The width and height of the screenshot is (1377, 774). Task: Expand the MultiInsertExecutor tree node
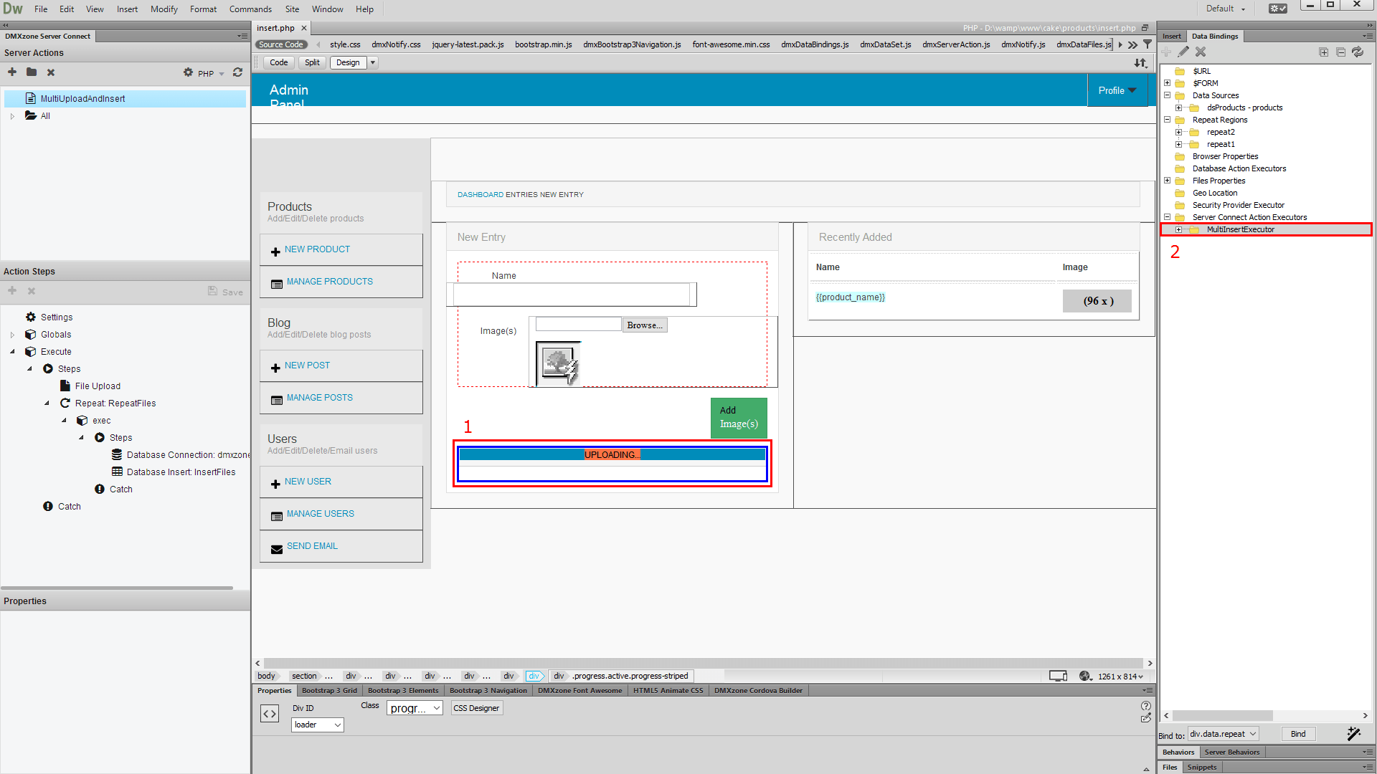[x=1178, y=230]
